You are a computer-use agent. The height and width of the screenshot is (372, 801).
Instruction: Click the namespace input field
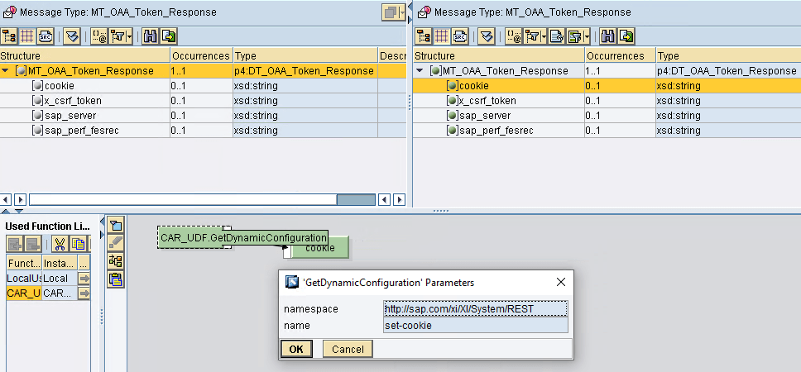(x=476, y=308)
